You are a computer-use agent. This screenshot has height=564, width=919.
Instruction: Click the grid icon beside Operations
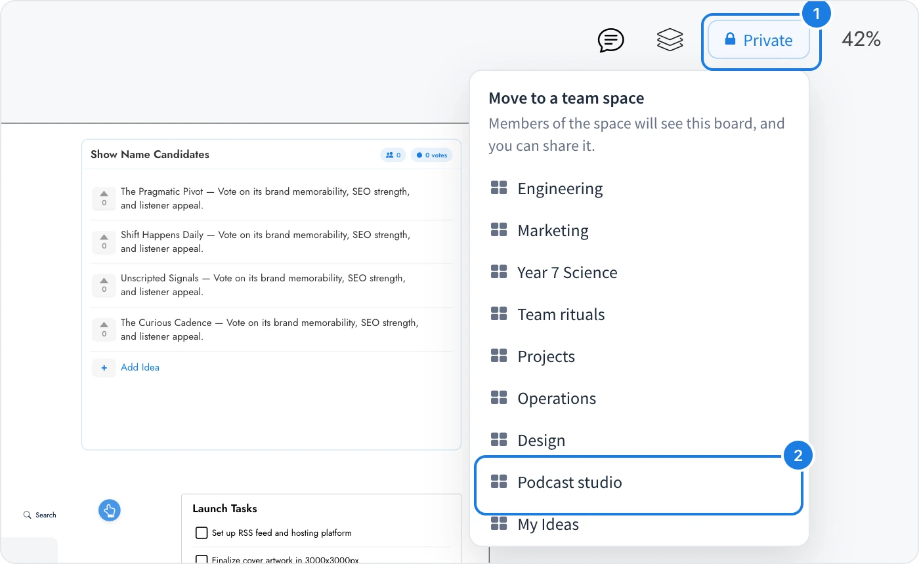tap(499, 398)
